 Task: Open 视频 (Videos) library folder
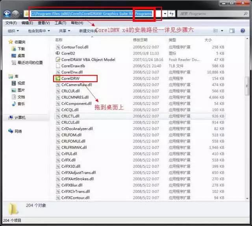click(21, 83)
